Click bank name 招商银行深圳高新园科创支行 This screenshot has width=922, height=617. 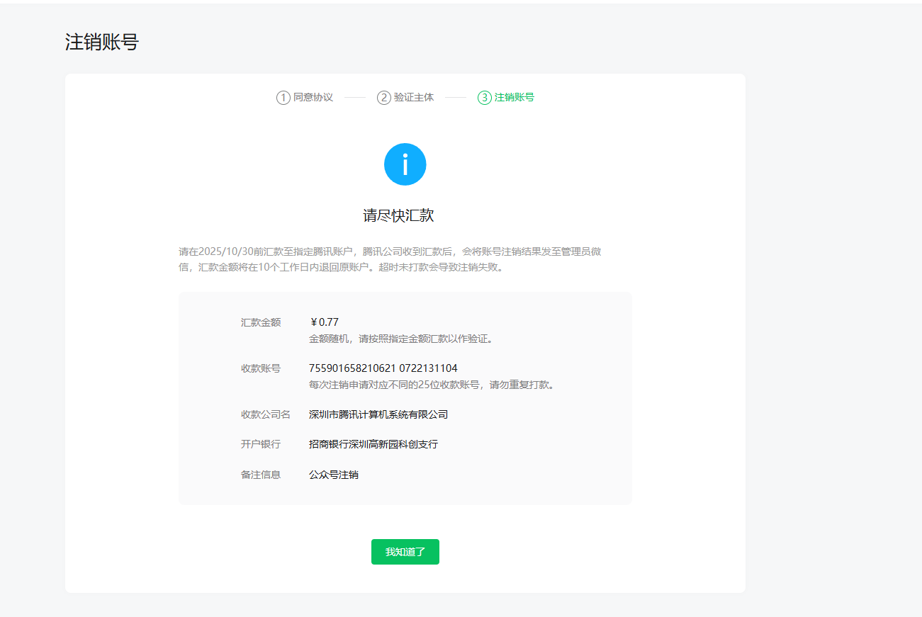[373, 444]
